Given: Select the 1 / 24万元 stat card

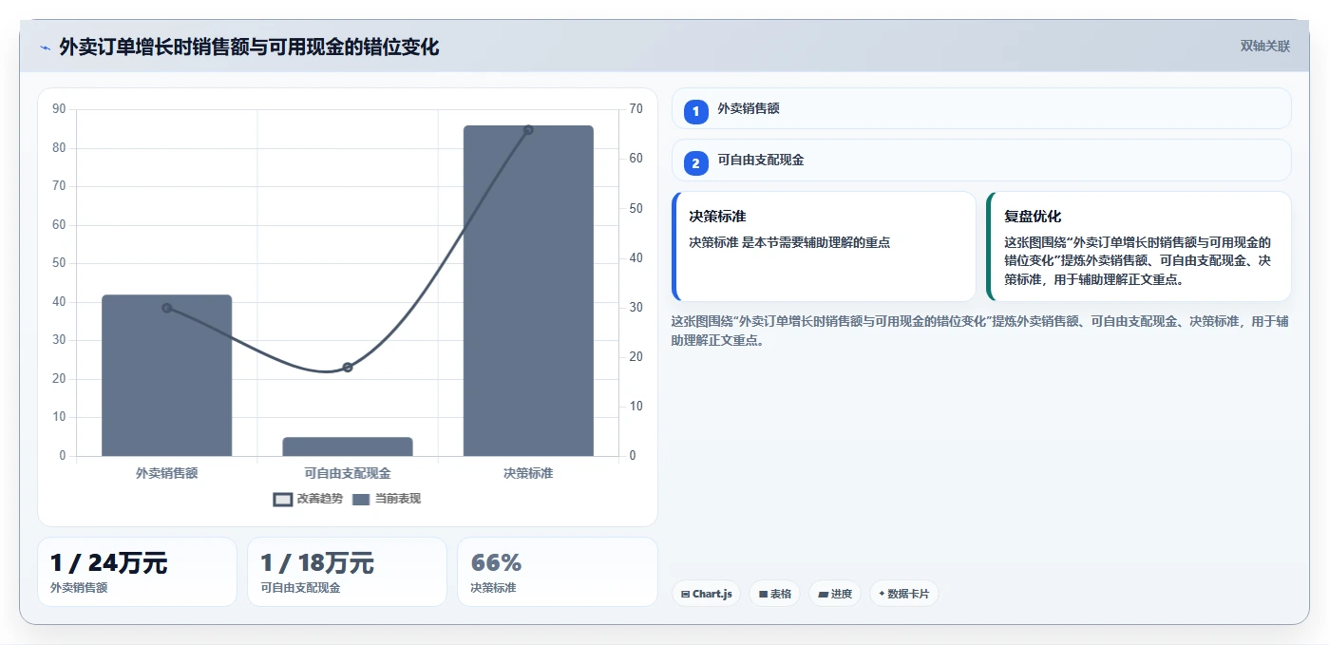Looking at the screenshot, I should click(137, 572).
